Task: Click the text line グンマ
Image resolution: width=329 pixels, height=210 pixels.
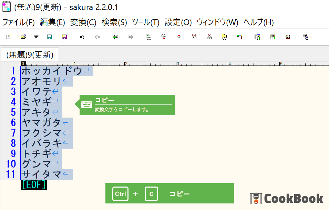Action: (37, 164)
